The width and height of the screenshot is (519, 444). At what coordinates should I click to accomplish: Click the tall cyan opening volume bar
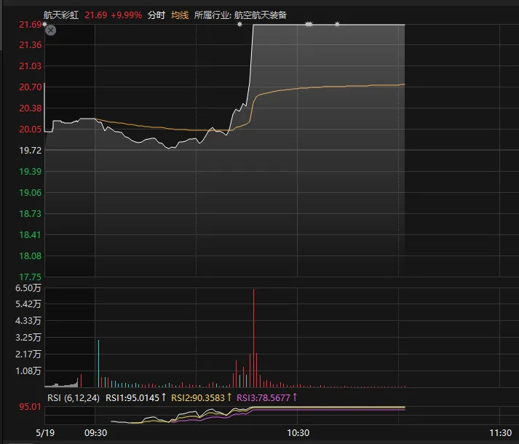pos(99,363)
